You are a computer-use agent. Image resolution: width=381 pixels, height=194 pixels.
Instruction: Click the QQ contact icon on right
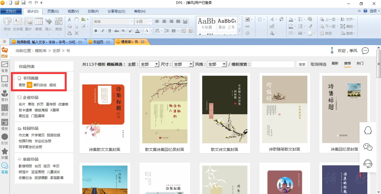[x=368, y=131]
